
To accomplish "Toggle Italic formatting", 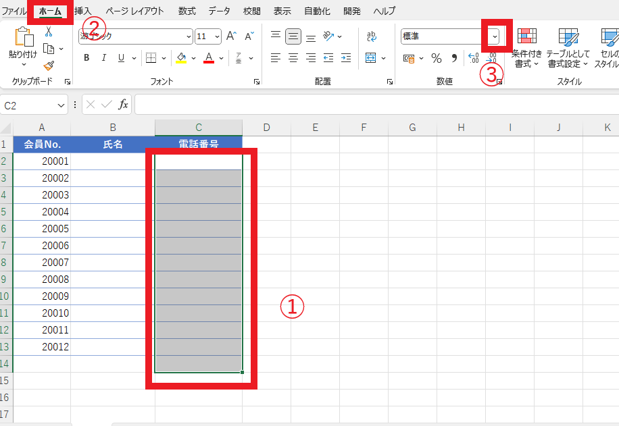I will click(104, 58).
